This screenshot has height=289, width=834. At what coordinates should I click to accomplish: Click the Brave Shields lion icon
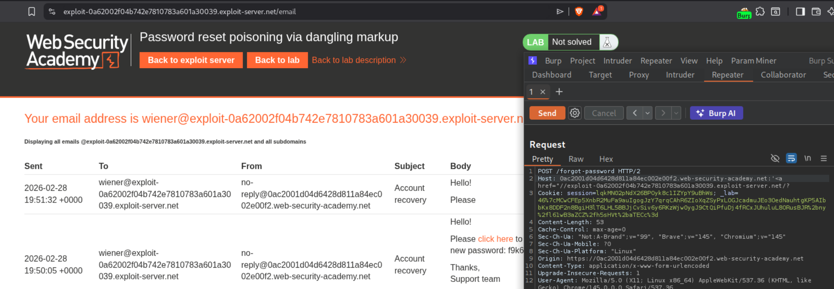(x=579, y=12)
